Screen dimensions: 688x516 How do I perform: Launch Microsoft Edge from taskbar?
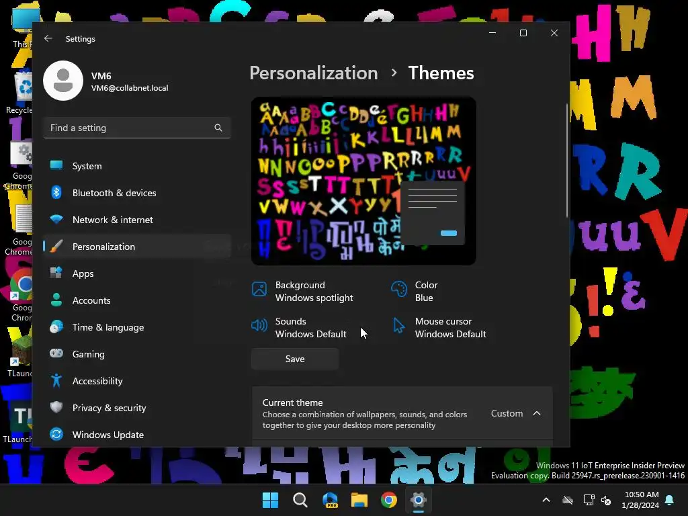coord(330,500)
